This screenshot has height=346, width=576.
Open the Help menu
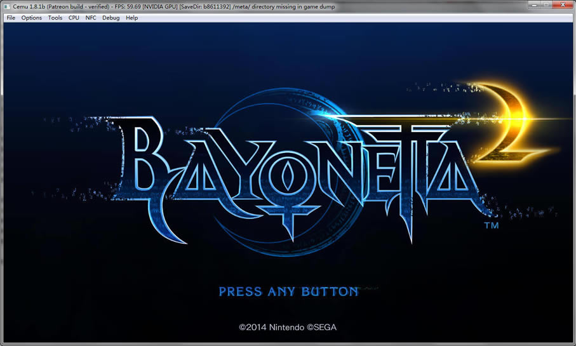pos(131,18)
